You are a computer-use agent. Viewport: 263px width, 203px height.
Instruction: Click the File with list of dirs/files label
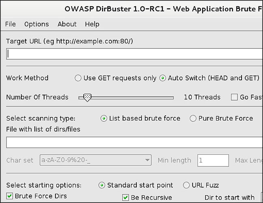tap(43, 129)
